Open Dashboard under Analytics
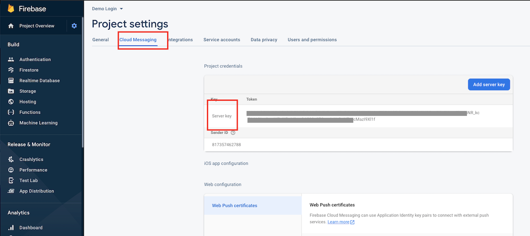 (x=31, y=227)
